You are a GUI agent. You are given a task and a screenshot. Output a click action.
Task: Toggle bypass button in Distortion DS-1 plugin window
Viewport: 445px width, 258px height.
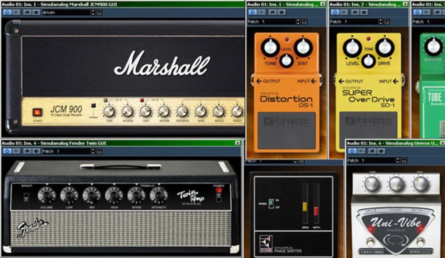[x=261, y=12]
